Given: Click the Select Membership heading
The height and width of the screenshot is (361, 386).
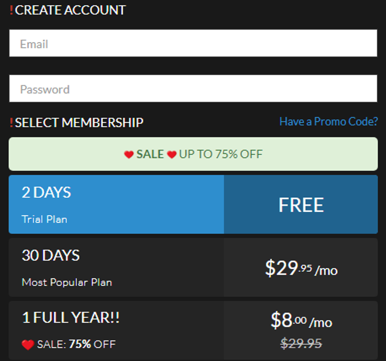Looking at the screenshot, I should coord(79,123).
